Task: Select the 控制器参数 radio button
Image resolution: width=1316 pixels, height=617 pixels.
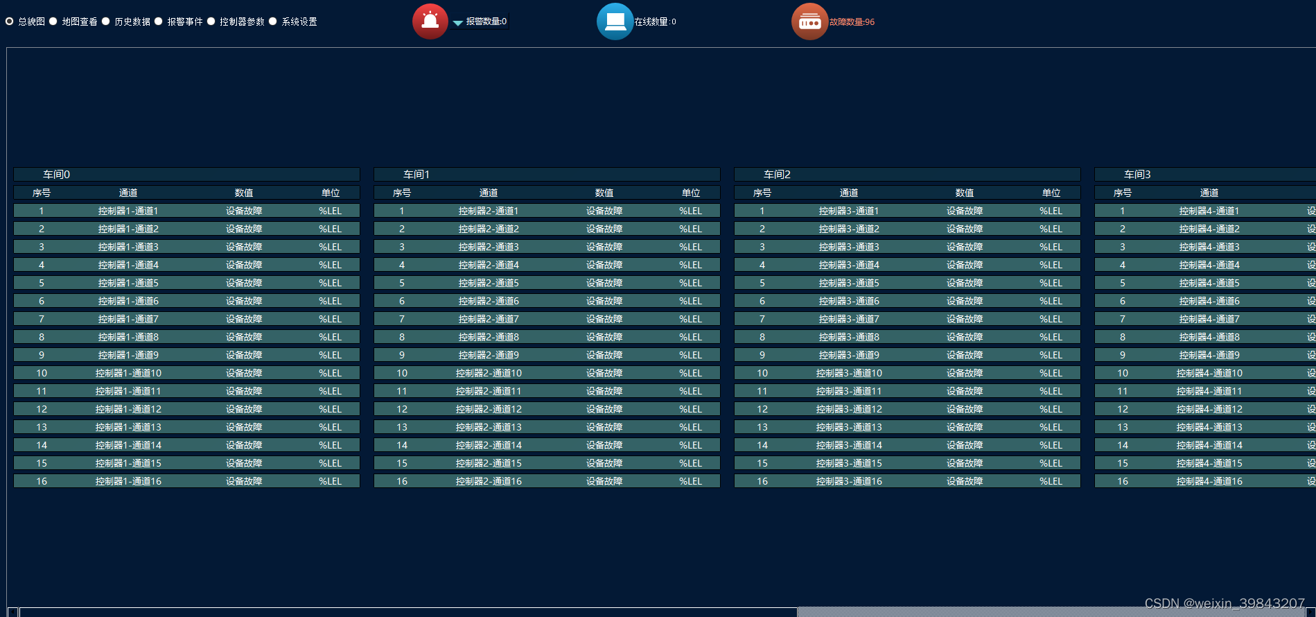Action: click(x=211, y=21)
